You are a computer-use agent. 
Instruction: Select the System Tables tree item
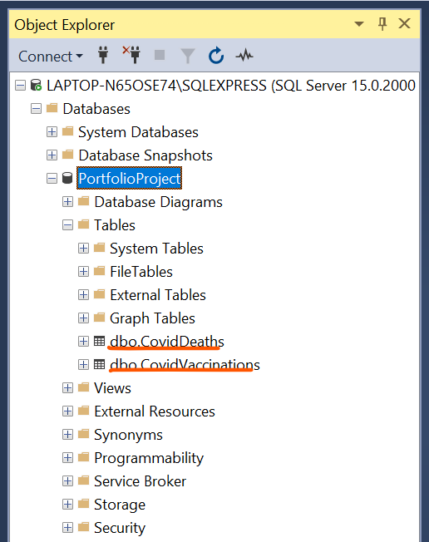(156, 249)
